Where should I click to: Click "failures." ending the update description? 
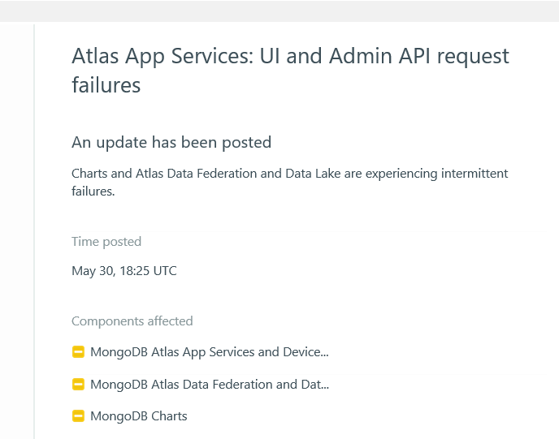click(x=93, y=192)
